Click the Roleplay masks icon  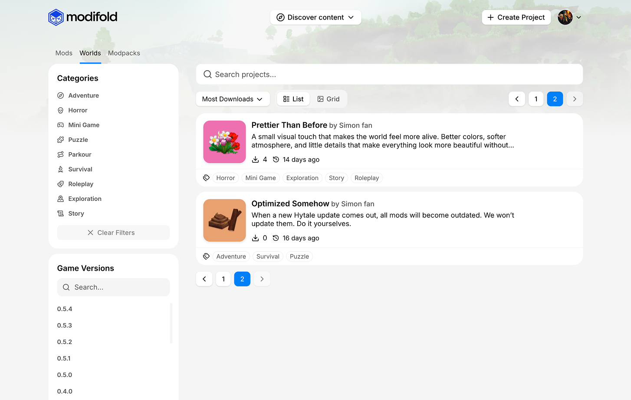61,184
